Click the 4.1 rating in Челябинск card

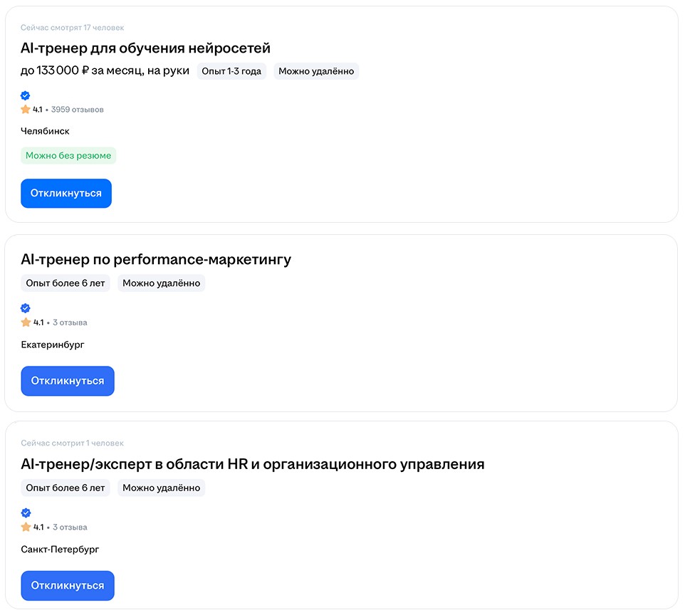click(x=38, y=110)
